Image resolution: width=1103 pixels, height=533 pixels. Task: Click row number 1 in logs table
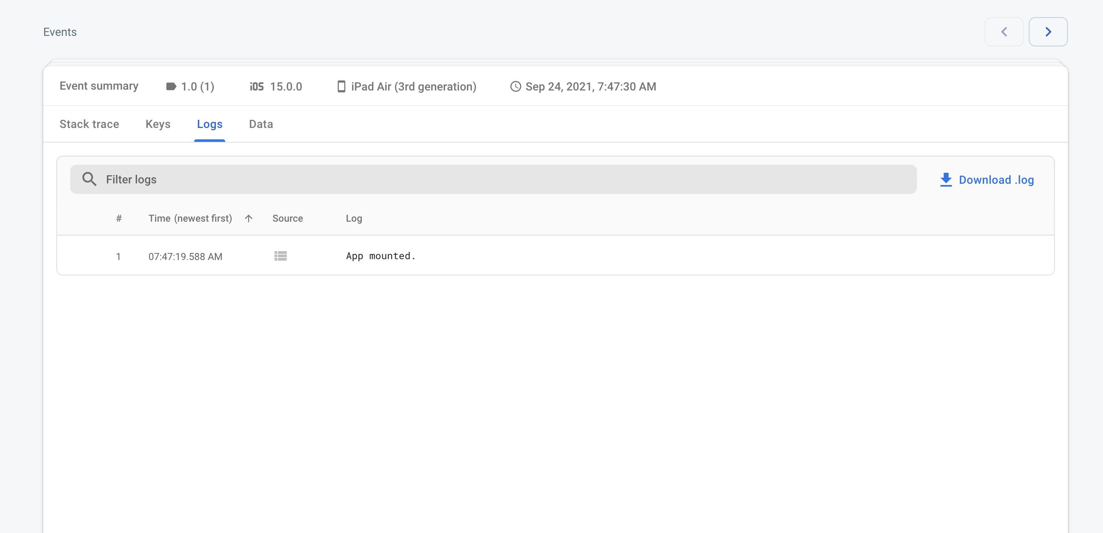pyautogui.click(x=118, y=257)
